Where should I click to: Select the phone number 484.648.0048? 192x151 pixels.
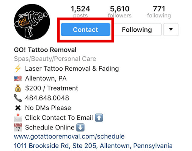[x=47, y=98]
